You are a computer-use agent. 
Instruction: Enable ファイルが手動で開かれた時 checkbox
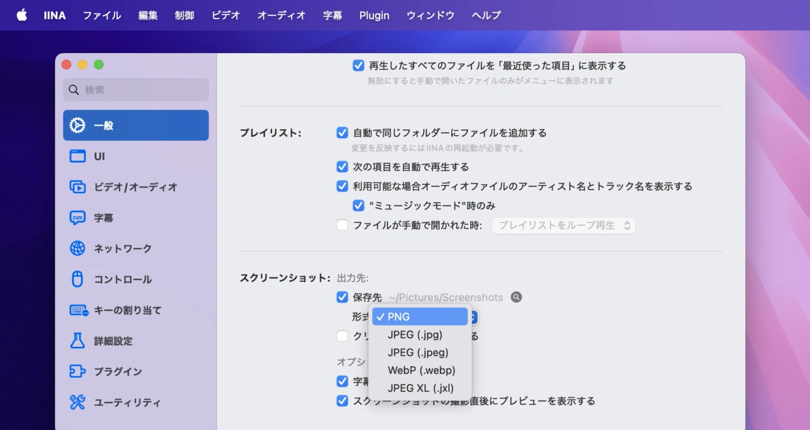coord(342,225)
